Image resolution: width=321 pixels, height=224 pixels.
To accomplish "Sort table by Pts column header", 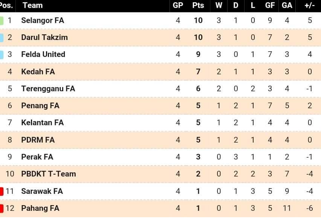I will pyautogui.click(x=198, y=6).
